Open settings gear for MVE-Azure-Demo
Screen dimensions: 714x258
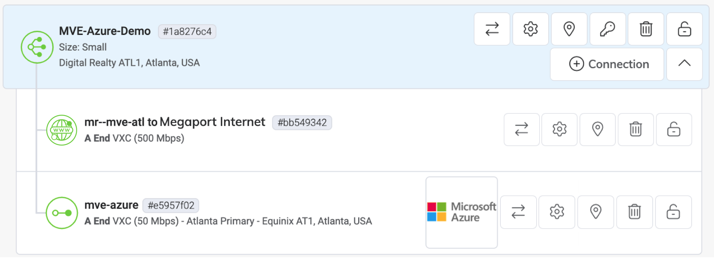click(x=530, y=29)
